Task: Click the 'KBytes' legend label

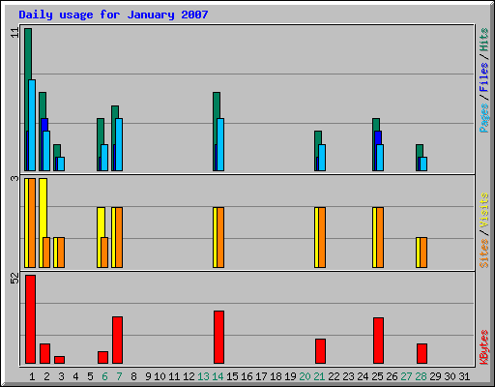Action: [x=484, y=347]
